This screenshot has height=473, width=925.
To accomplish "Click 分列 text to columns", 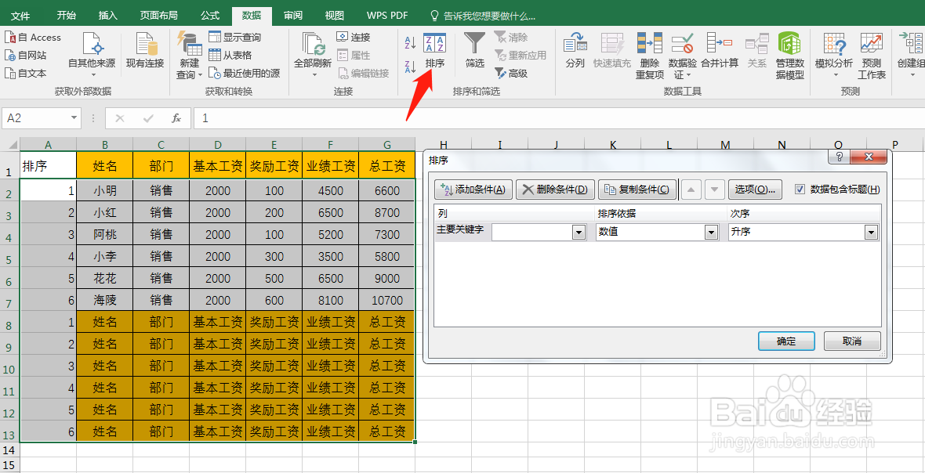I will [x=575, y=51].
